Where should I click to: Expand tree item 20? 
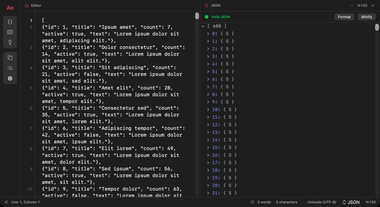208,185
